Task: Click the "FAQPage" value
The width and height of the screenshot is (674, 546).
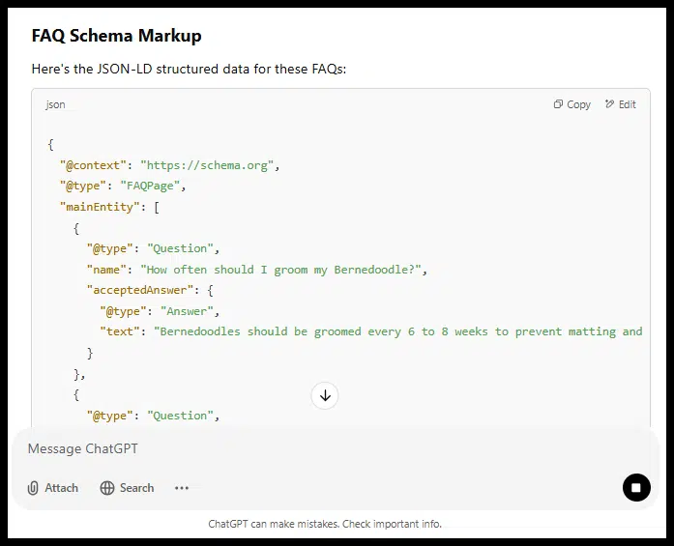Action: [x=150, y=186]
